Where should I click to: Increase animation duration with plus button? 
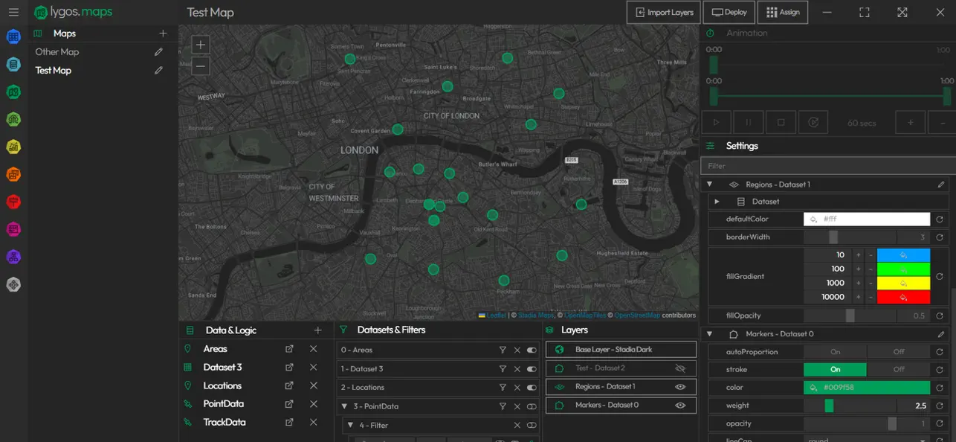point(910,123)
